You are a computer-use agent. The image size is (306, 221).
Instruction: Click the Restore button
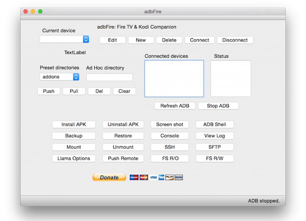click(x=123, y=136)
